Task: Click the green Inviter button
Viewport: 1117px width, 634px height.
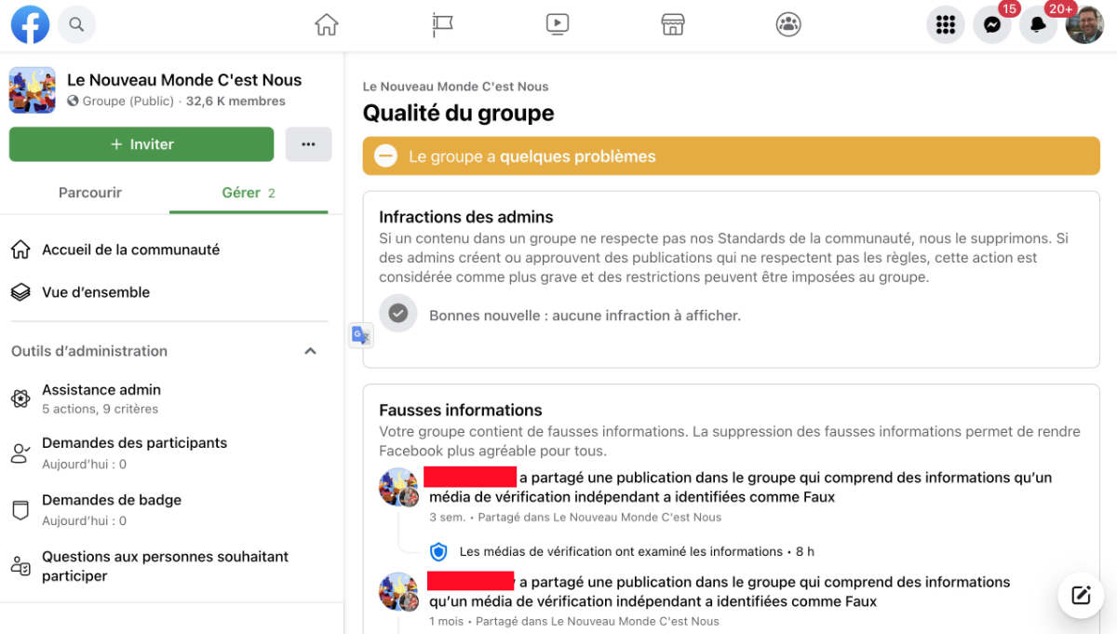Action: pos(141,144)
